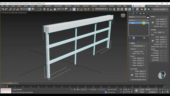The image size is (170, 96).
Task: Click the Align tool icon
Action: coord(114,9)
